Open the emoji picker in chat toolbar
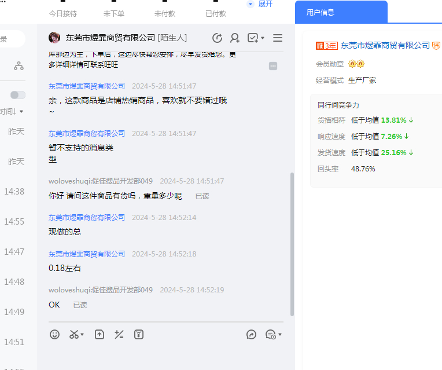The height and width of the screenshot is (370, 442). coord(54,334)
